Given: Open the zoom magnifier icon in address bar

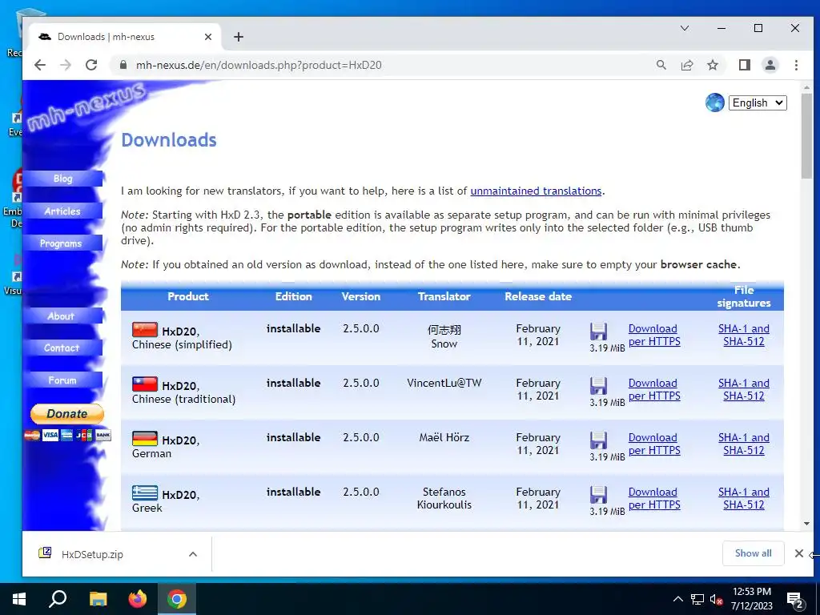Looking at the screenshot, I should (661, 65).
